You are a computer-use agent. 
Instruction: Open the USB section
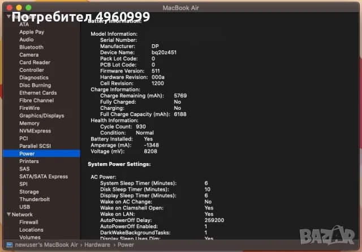click(25, 207)
